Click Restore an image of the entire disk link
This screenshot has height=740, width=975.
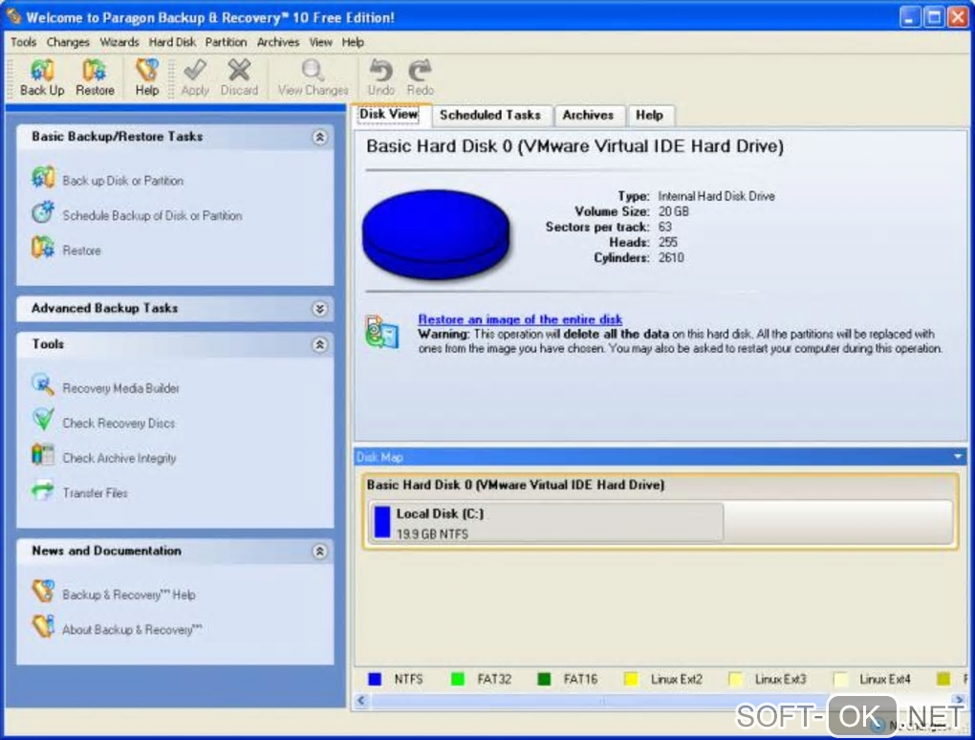click(520, 319)
